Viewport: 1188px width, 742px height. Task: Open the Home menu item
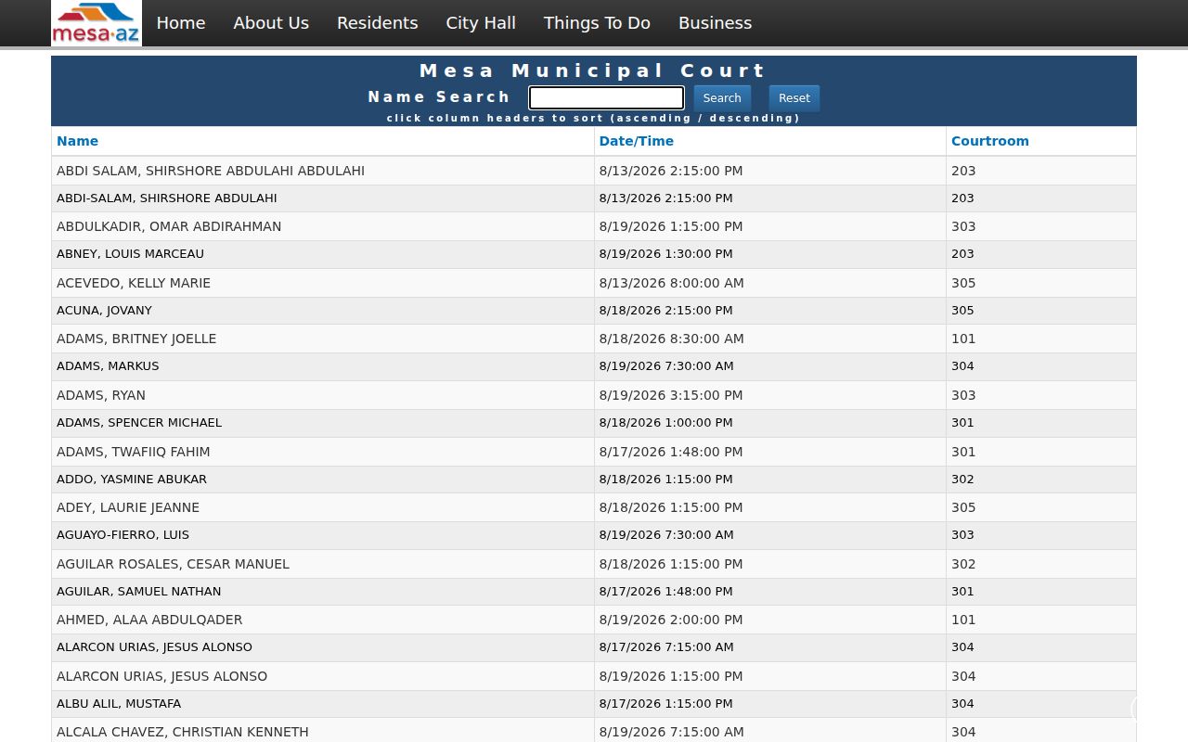click(x=181, y=23)
